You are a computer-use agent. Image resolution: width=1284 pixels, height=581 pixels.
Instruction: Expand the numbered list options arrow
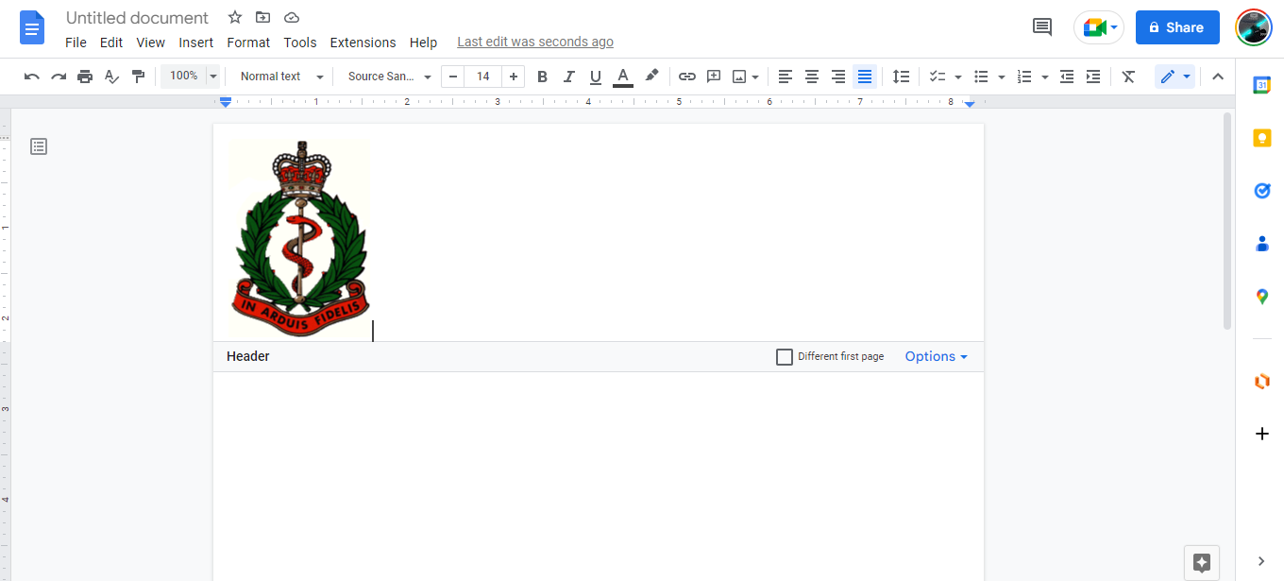(1044, 77)
